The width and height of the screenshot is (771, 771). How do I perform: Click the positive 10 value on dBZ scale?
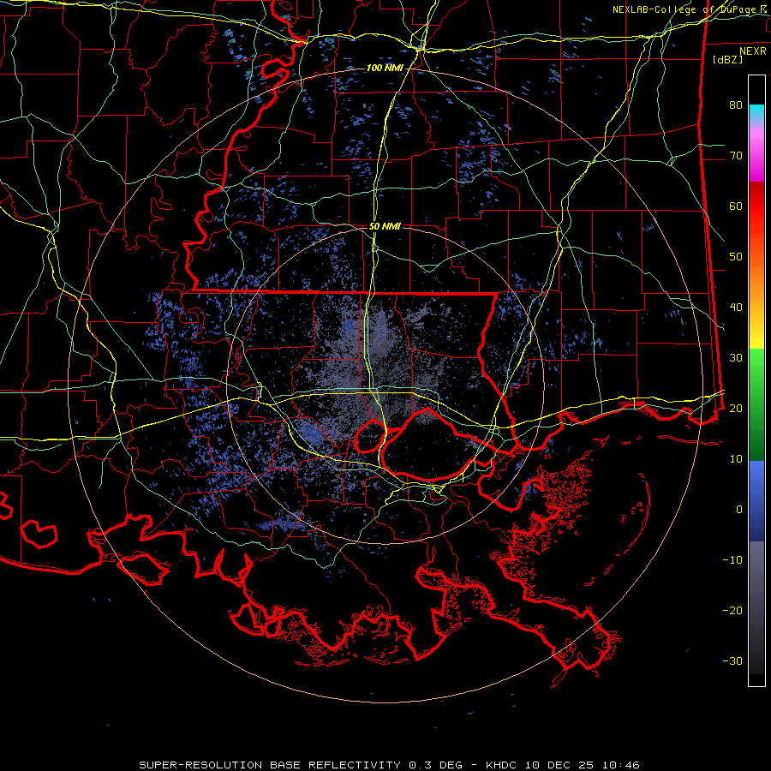click(x=736, y=459)
